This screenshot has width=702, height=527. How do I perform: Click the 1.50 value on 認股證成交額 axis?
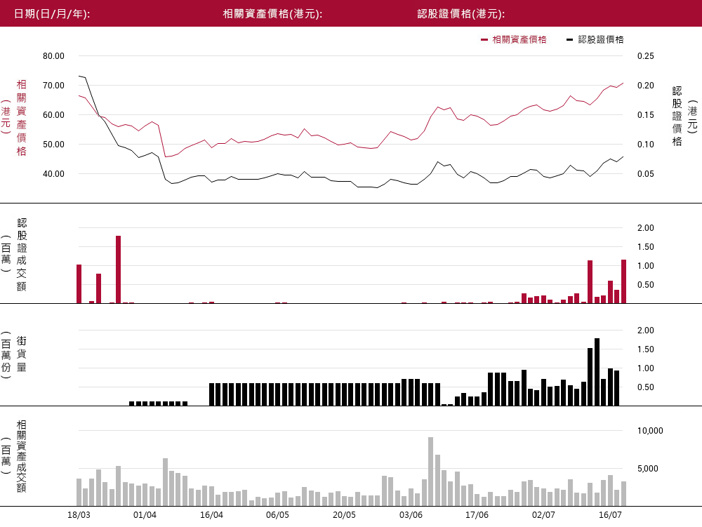click(x=646, y=247)
